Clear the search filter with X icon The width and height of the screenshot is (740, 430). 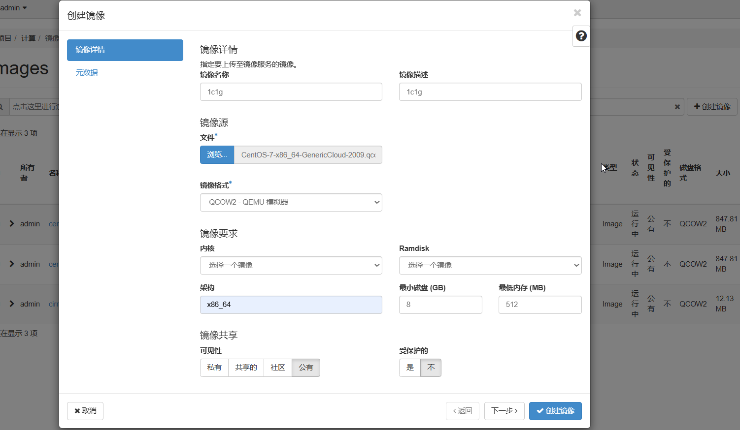click(677, 107)
